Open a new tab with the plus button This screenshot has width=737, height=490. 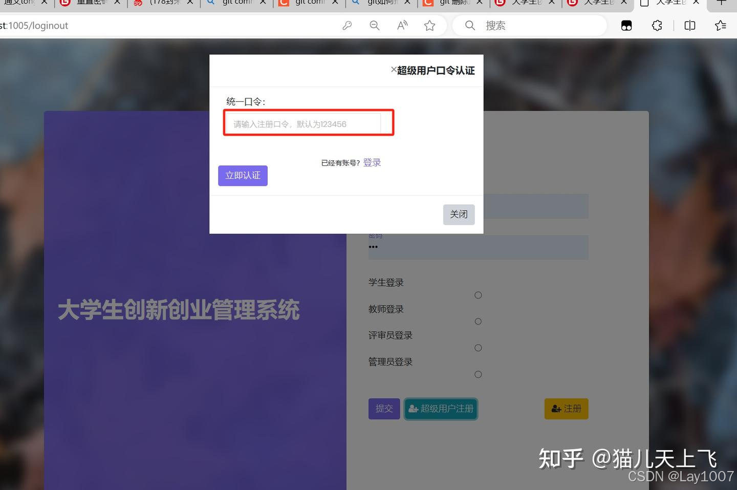coord(721,3)
